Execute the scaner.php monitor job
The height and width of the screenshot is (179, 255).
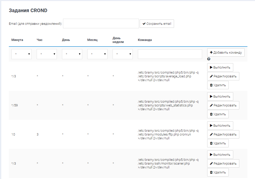pyautogui.click(x=220, y=155)
